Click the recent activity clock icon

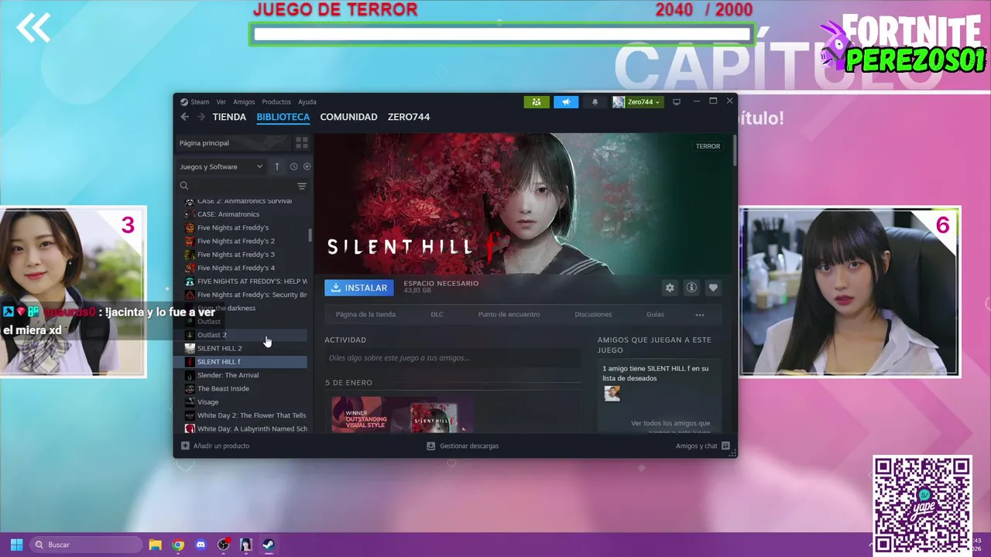(x=293, y=166)
